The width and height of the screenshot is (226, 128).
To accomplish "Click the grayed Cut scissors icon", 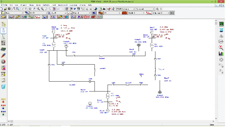I will [23, 9].
